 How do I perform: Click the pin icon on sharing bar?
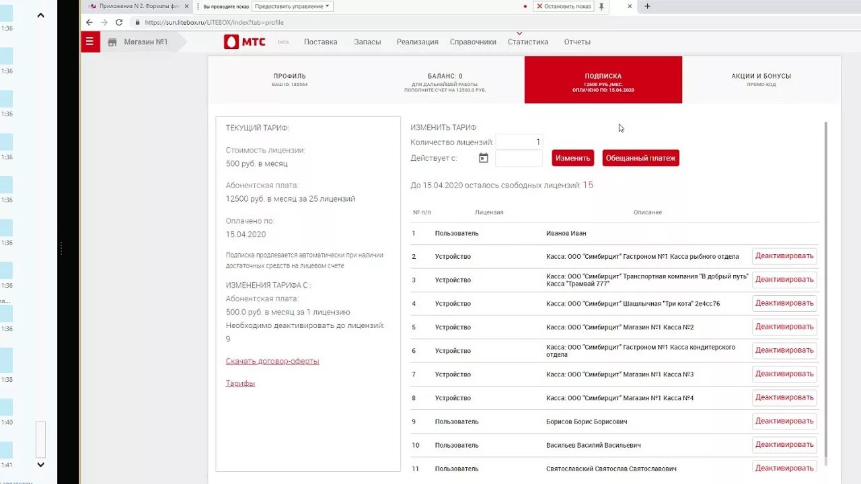click(x=601, y=6)
